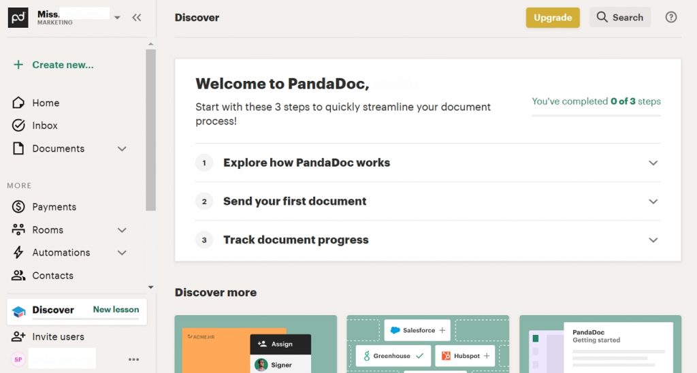The image size is (697, 373).
Task: Collapse sidebar with double-chevron icon
Action: (x=136, y=18)
